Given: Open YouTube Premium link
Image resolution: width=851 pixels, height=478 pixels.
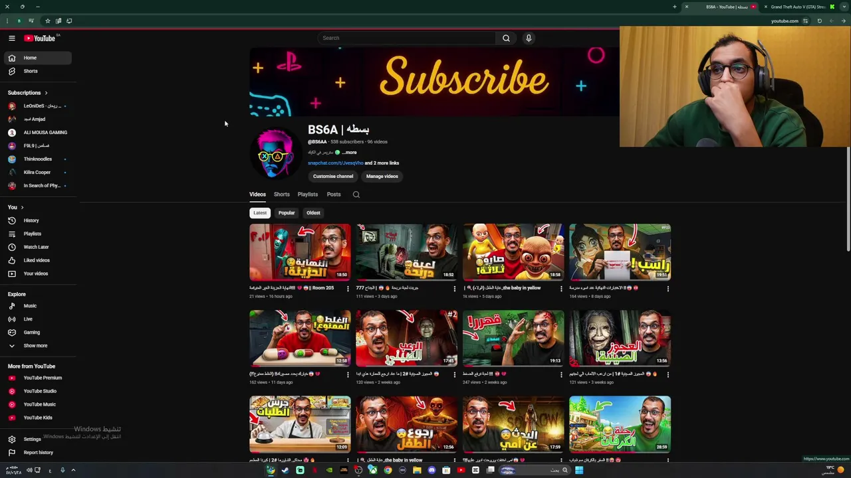Looking at the screenshot, I should click(x=37, y=378).
